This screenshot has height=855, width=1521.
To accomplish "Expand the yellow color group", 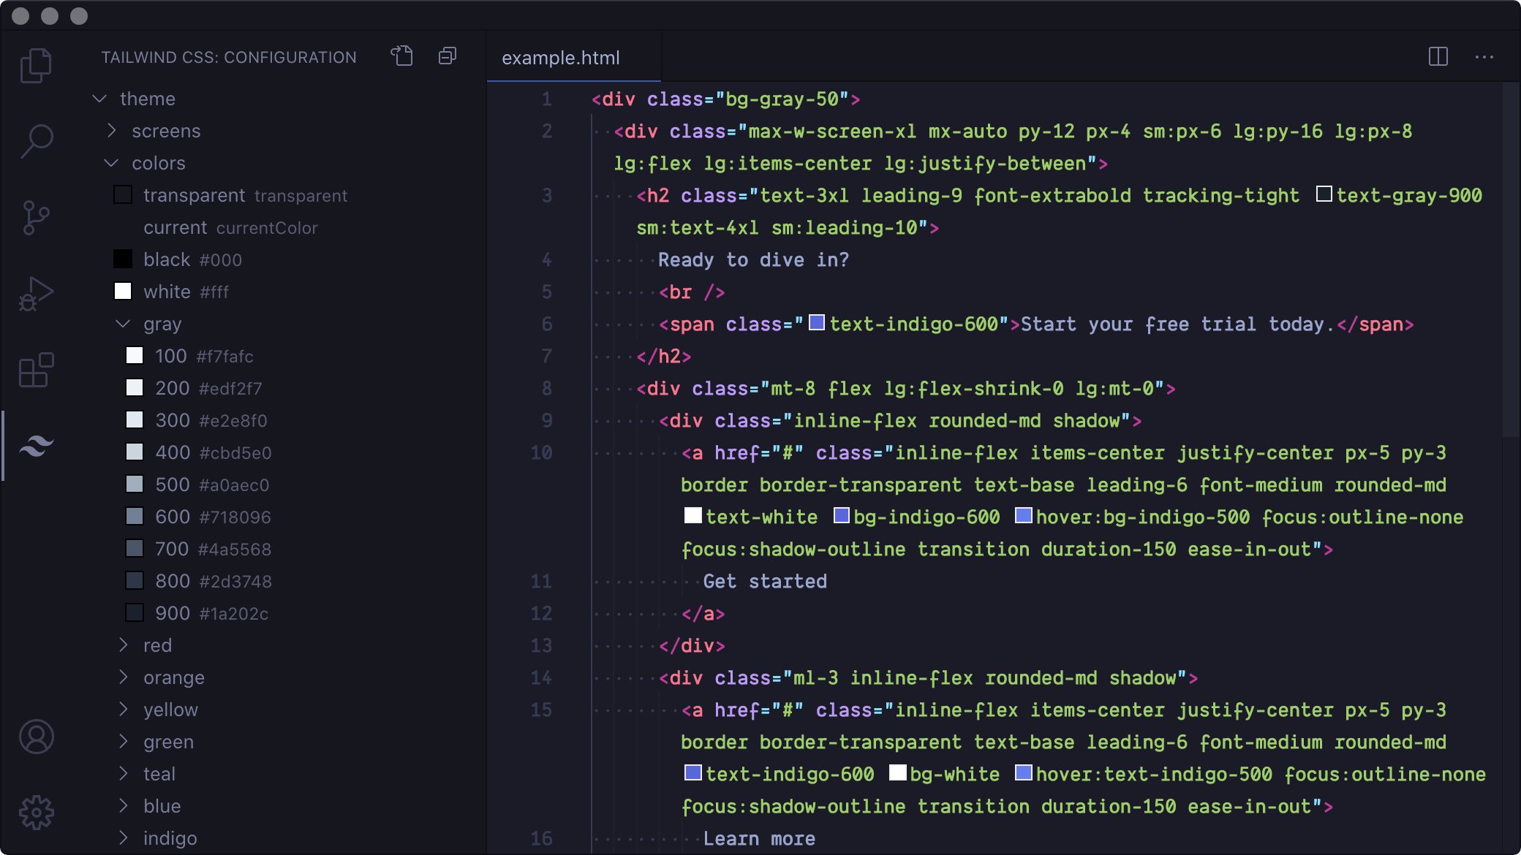I will click(123, 710).
